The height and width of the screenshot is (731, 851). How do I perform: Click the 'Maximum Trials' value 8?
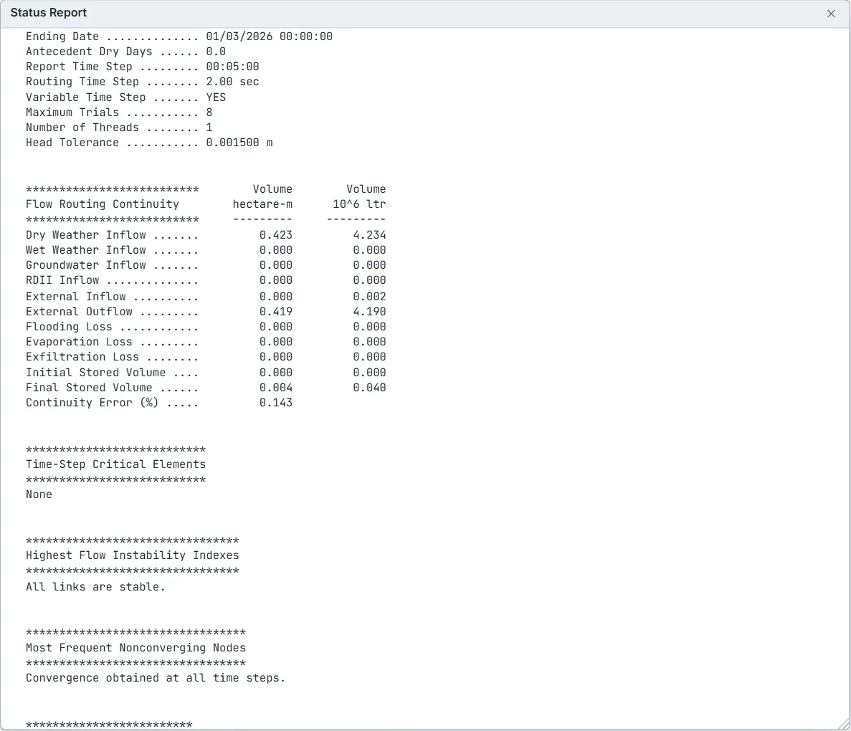tap(209, 113)
